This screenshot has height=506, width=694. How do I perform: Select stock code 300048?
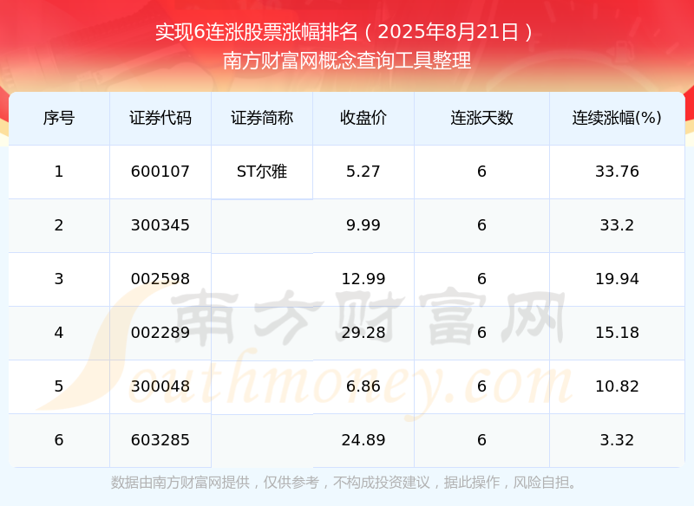[x=160, y=386]
